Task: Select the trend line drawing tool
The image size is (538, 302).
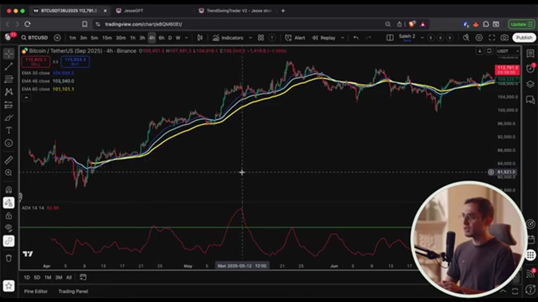Action: coord(8,67)
